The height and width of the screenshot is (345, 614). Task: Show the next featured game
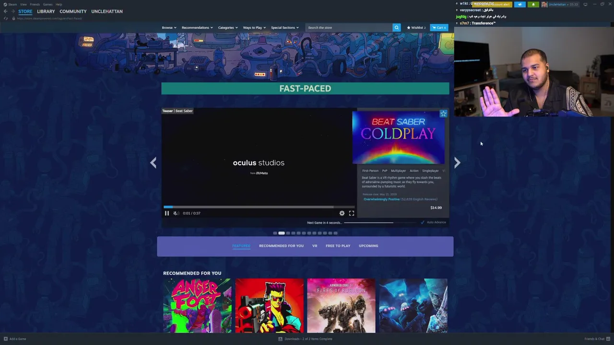point(457,163)
